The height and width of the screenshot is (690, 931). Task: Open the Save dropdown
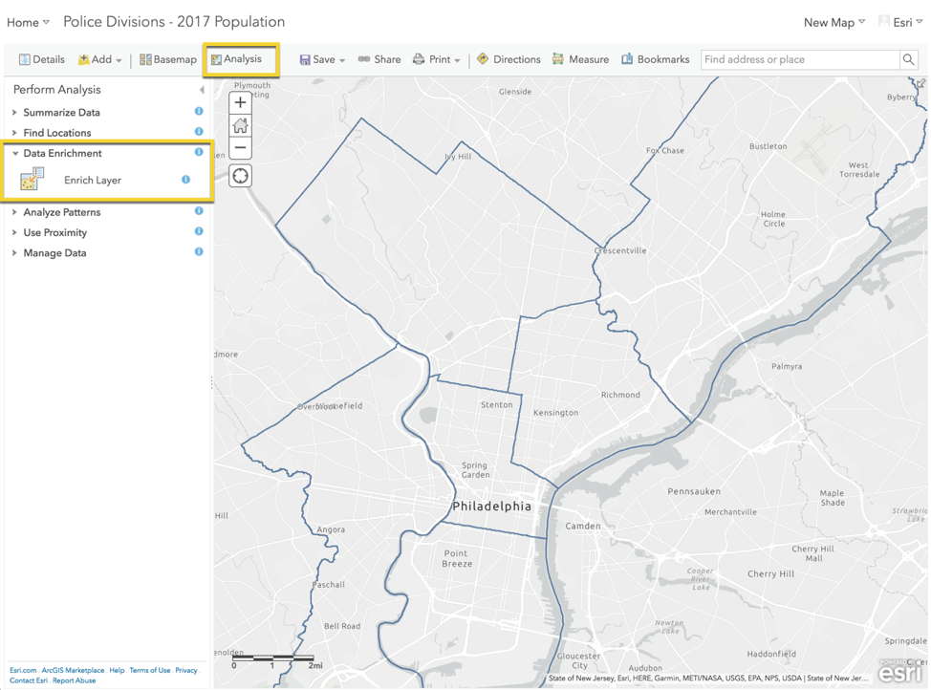322,59
